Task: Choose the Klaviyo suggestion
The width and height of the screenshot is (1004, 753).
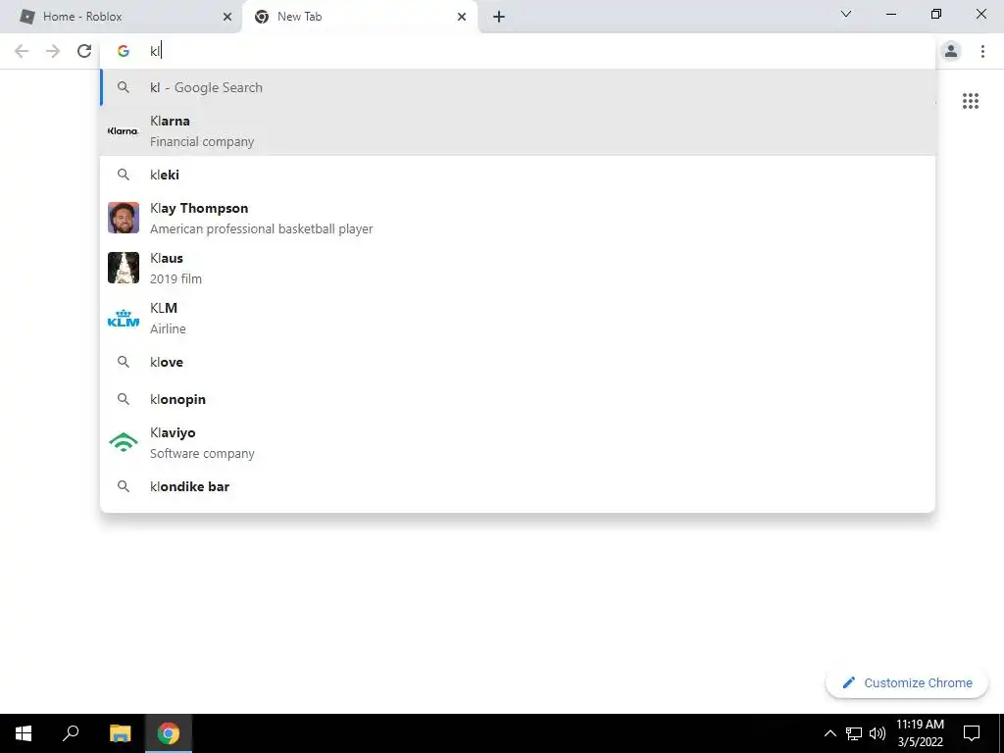Action: (518, 442)
